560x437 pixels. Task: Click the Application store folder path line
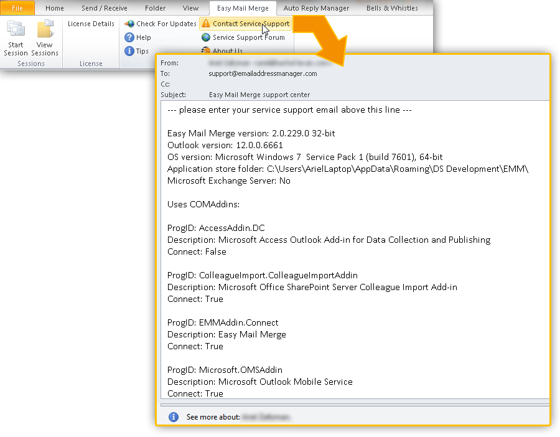(x=348, y=169)
